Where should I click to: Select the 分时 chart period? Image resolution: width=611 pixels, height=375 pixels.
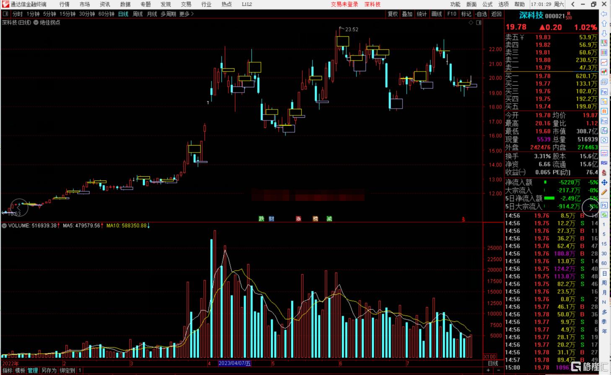[18, 14]
